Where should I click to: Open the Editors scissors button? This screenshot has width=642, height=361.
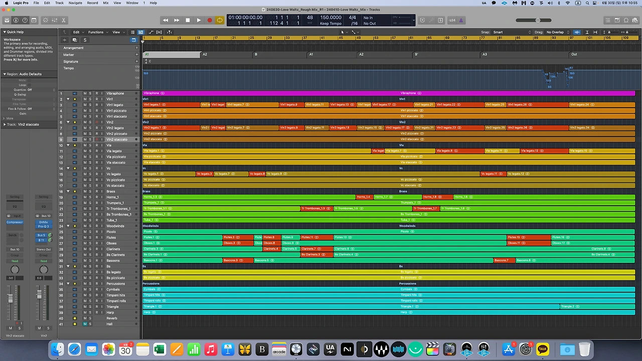click(64, 20)
